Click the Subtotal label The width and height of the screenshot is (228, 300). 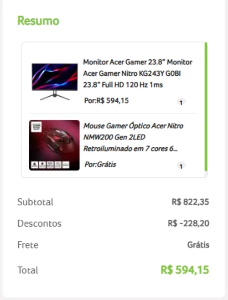(35, 202)
